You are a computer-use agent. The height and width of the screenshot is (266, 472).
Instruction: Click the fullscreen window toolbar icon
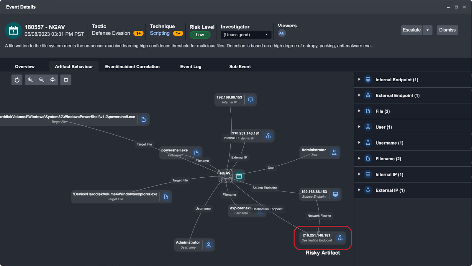click(66, 80)
